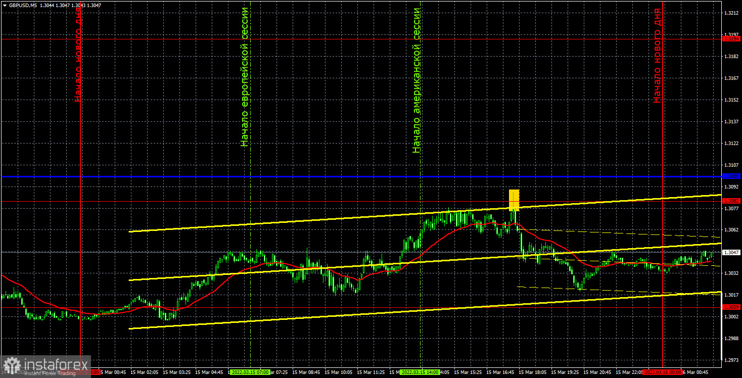
Task: Click price axis value 1.3182
Action: click(730, 57)
